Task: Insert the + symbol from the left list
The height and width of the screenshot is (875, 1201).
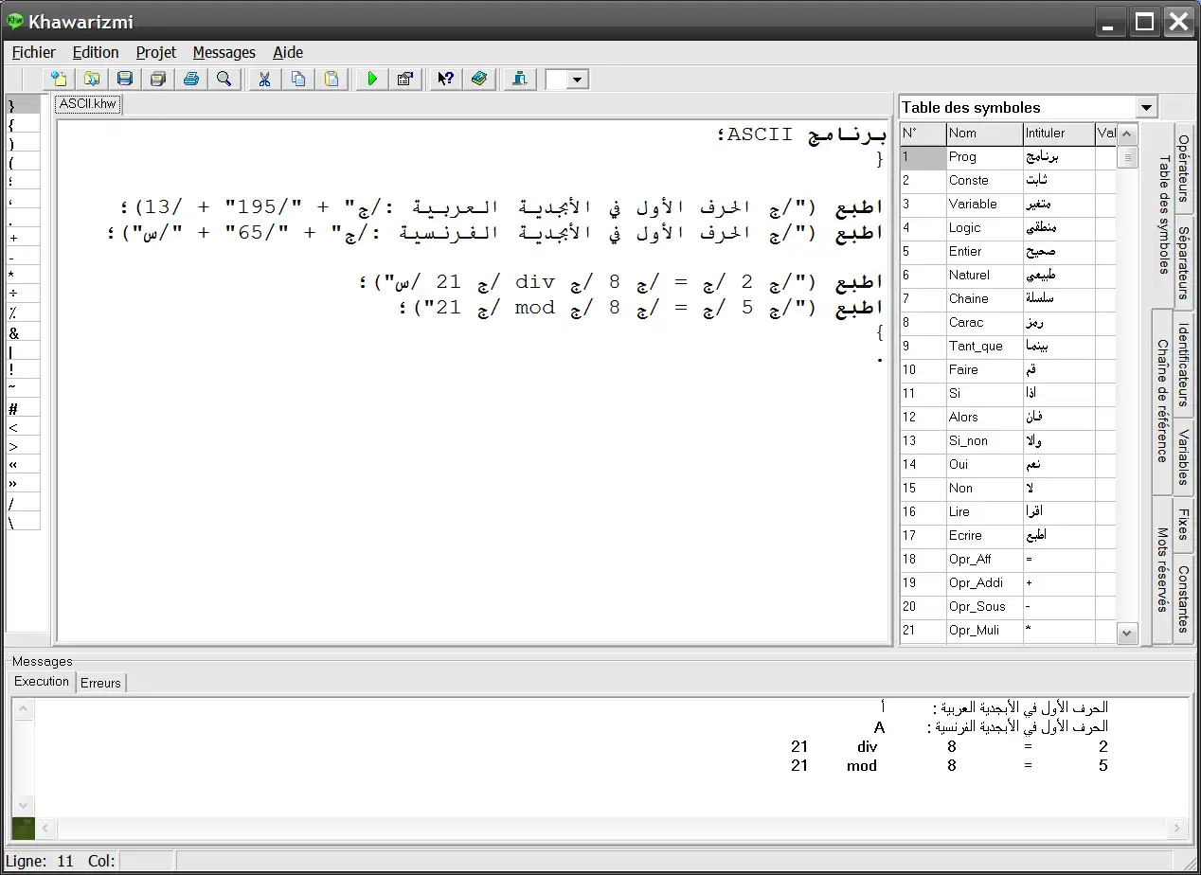Action: coord(23,238)
